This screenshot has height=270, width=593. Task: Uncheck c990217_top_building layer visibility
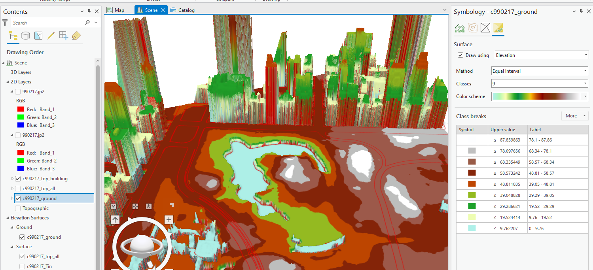pyautogui.click(x=18, y=179)
